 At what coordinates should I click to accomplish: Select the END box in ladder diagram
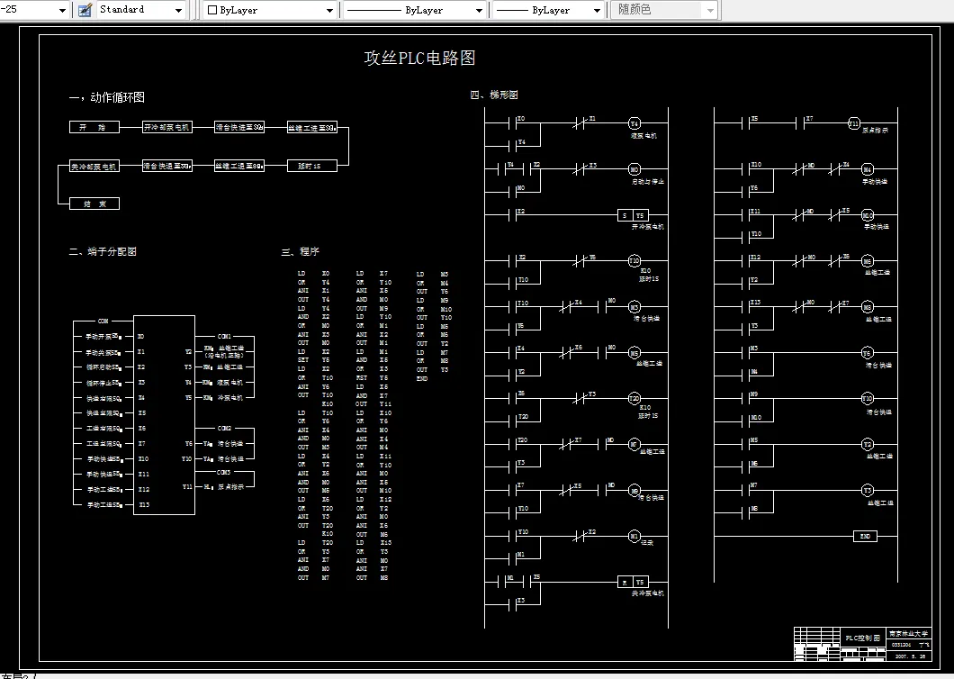tap(865, 537)
